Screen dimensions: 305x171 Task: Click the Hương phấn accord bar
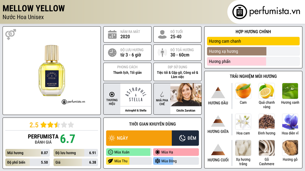click(253, 61)
